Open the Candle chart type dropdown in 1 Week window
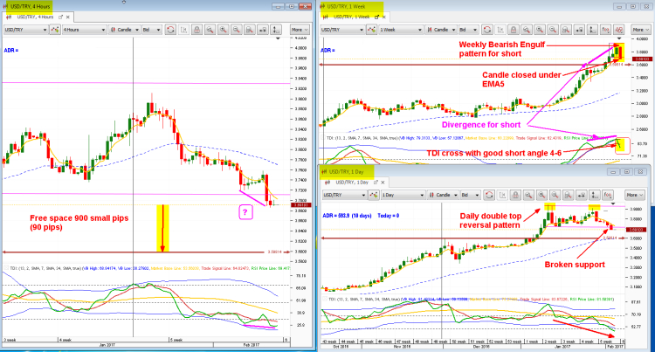Viewport: 655px width, 352px height. (x=441, y=30)
